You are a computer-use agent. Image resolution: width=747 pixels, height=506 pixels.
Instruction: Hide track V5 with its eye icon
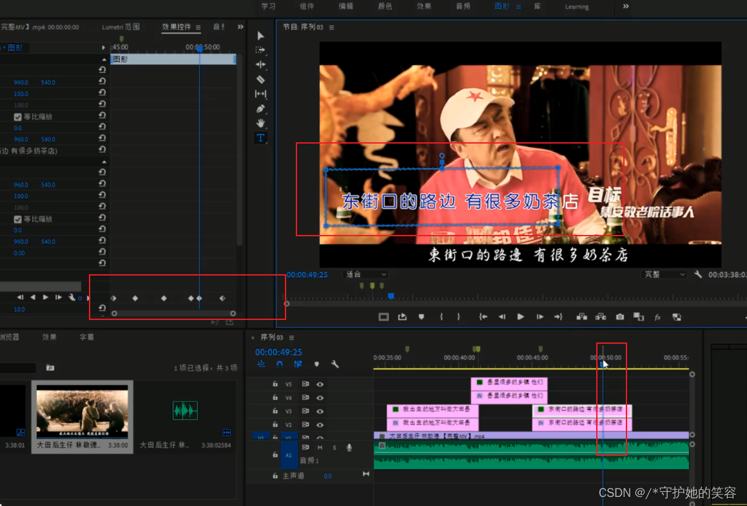[320, 384]
